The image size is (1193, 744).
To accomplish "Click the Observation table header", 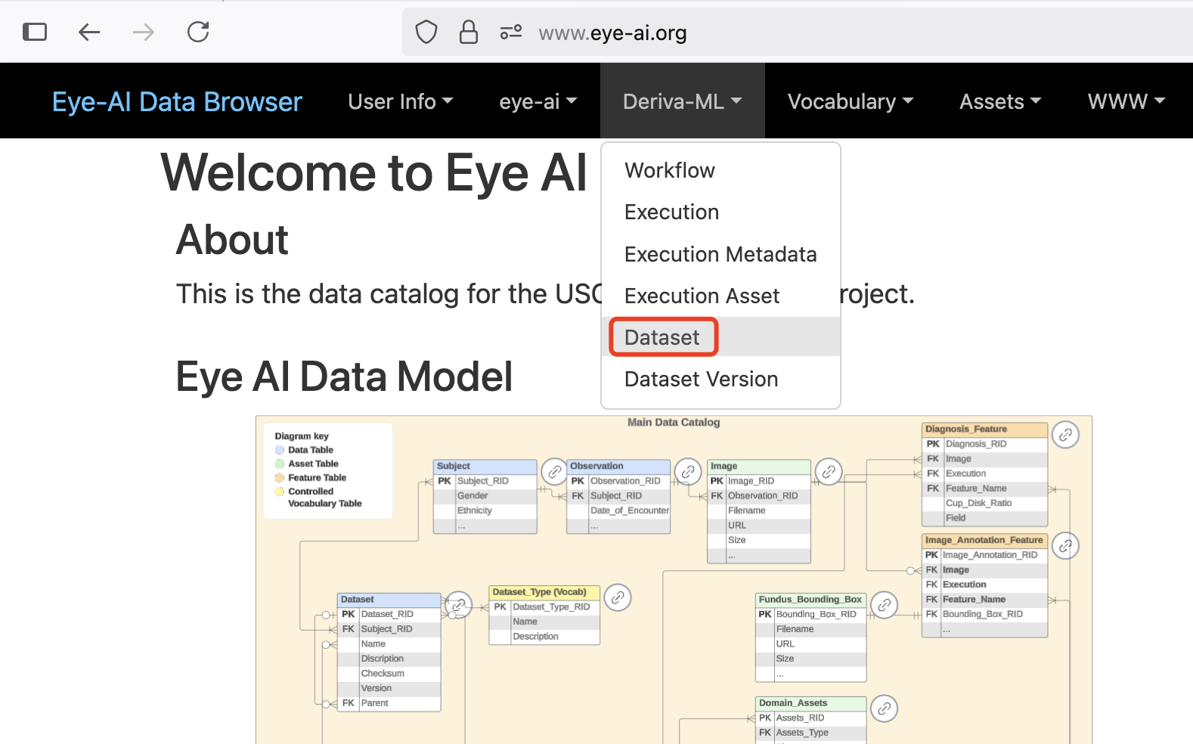I will [x=618, y=467].
